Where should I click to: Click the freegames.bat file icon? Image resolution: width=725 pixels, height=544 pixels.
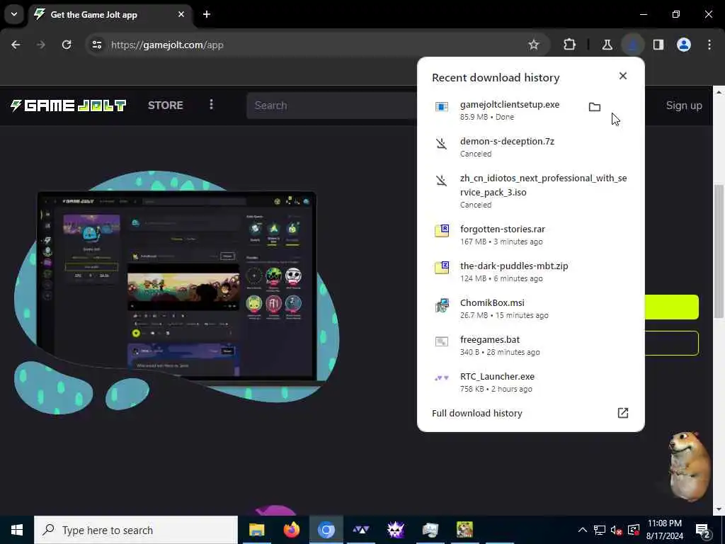coord(442,341)
